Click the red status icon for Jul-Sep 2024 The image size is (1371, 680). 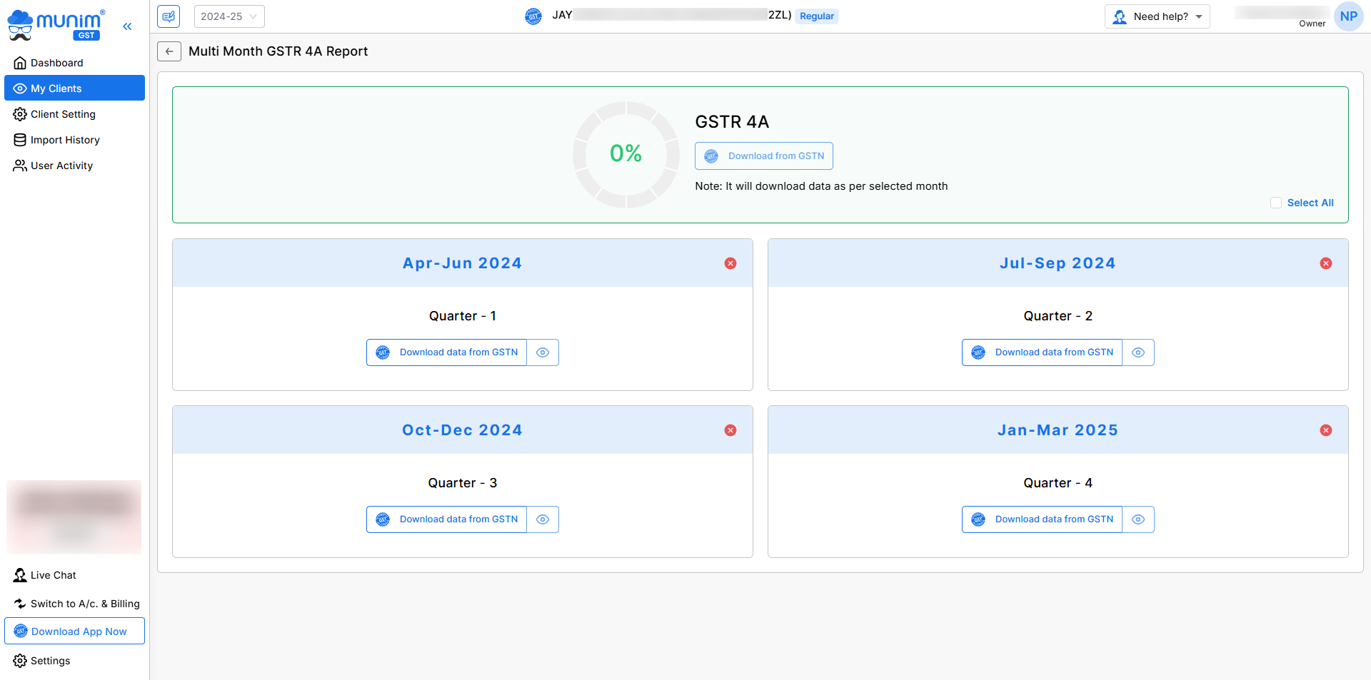coord(1325,263)
